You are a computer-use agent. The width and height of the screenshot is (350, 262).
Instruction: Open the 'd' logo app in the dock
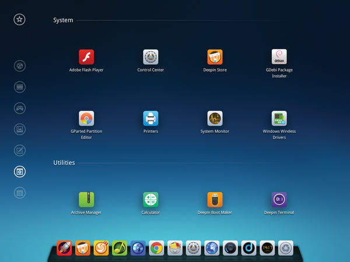[249, 248]
